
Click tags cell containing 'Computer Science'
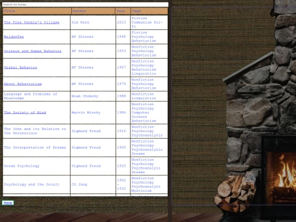149,112
